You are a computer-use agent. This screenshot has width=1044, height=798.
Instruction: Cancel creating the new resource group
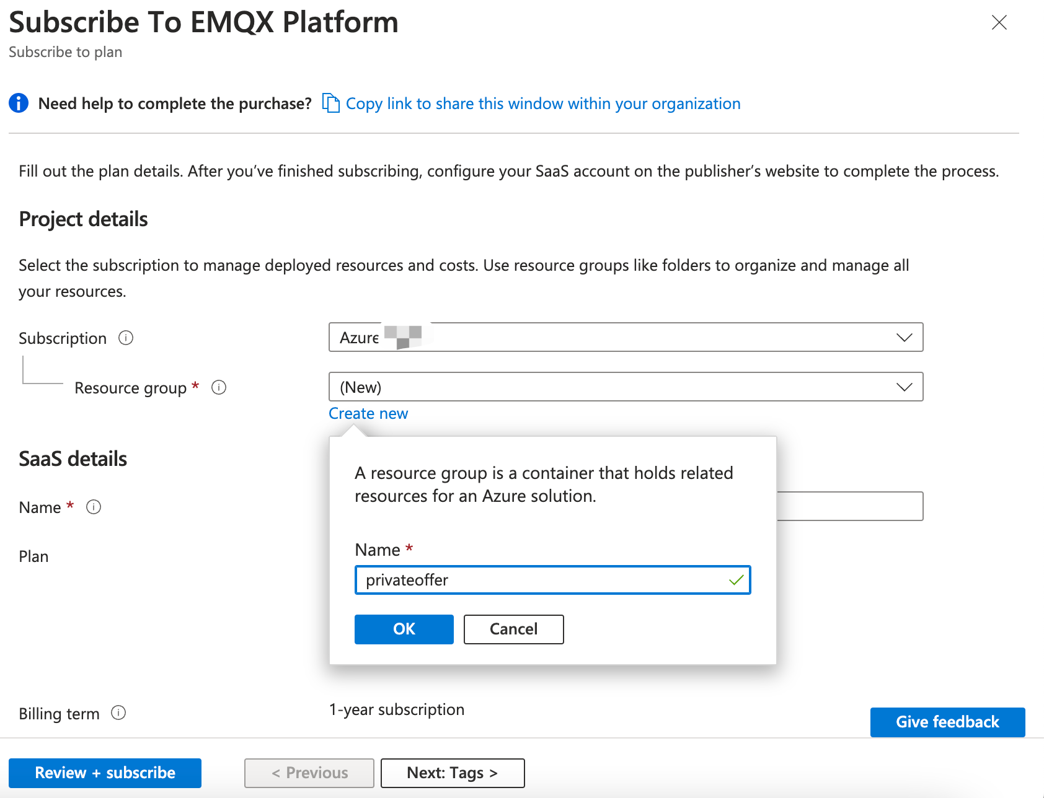click(x=513, y=629)
